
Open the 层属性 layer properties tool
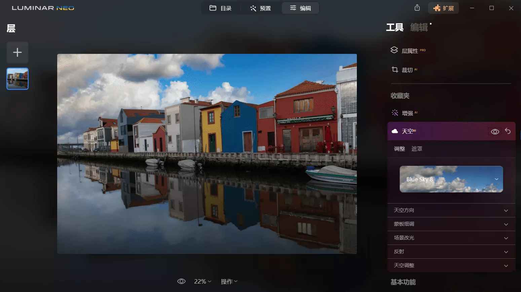click(411, 50)
